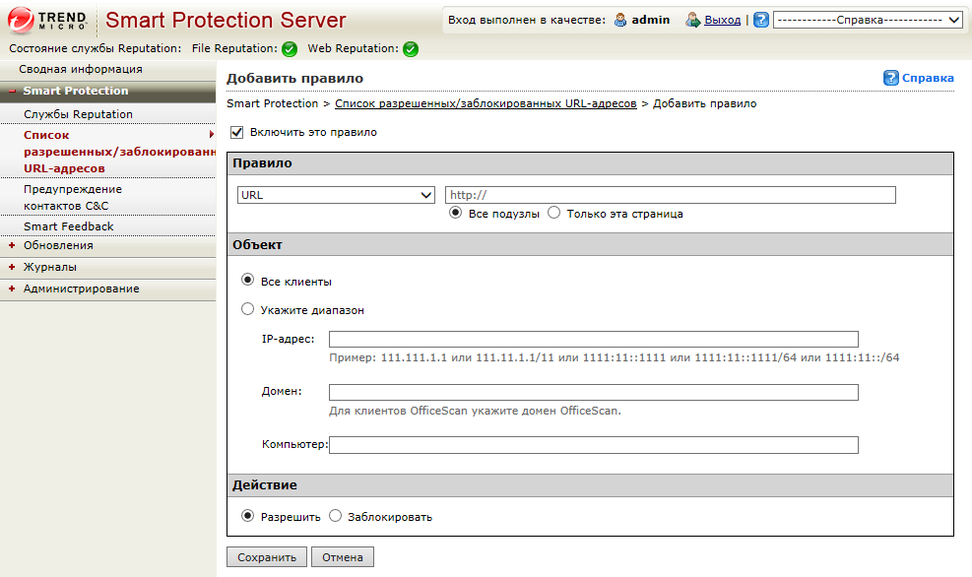This screenshot has width=972, height=577.
Task: Open help via the blue question mark icon
Action: (x=760, y=19)
